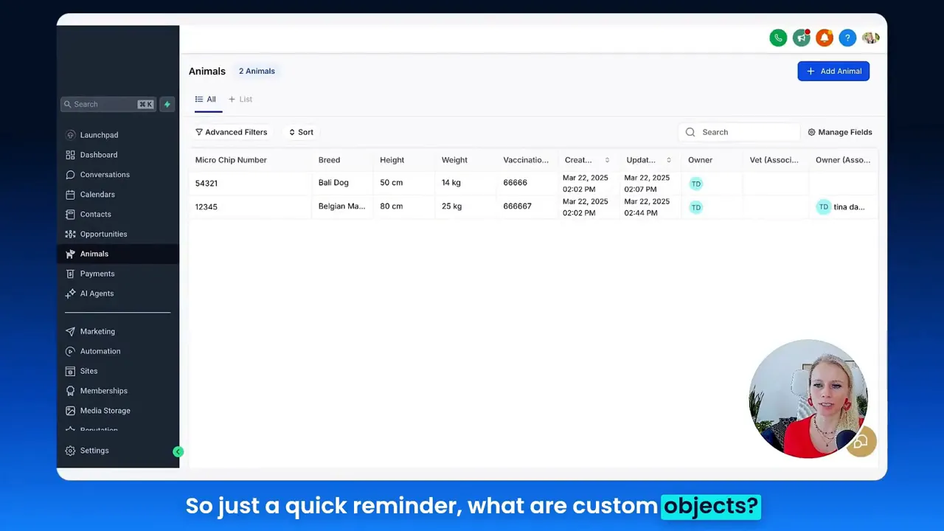Viewport: 944px width, 531px height.
Task: Click the Automation icon in sidebar
Action: coord(70,352)
